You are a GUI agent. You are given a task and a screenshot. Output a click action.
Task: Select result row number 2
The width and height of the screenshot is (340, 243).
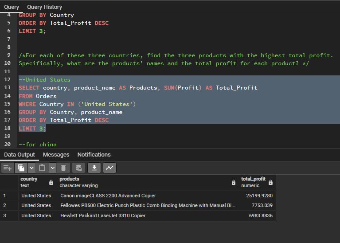tap(5, 205)
